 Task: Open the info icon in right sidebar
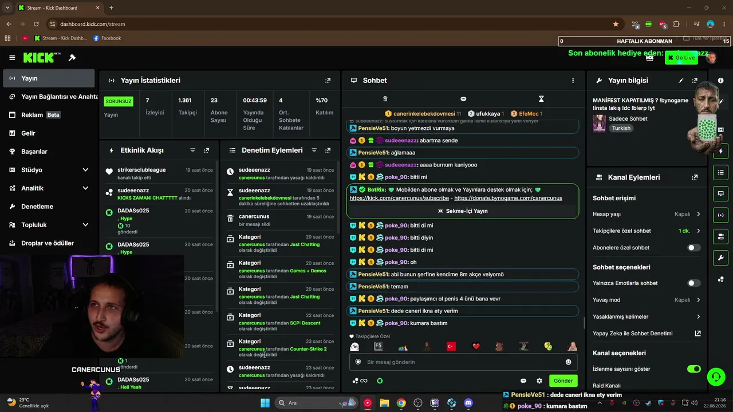(x=720, y=81)
